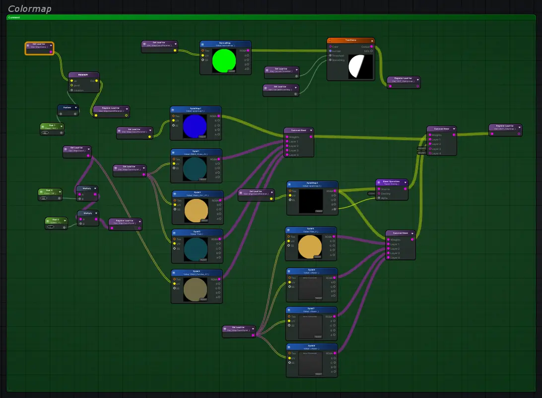Click the hamburger icon on SplatMap1 node
Screen dimensions: 542x398
click(173, 109)
